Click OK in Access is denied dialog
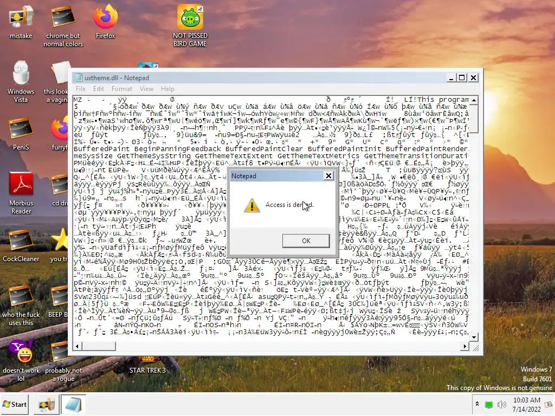Image resolution: width=555 pixels, height=416 pixels. click(x=306, y=240)
